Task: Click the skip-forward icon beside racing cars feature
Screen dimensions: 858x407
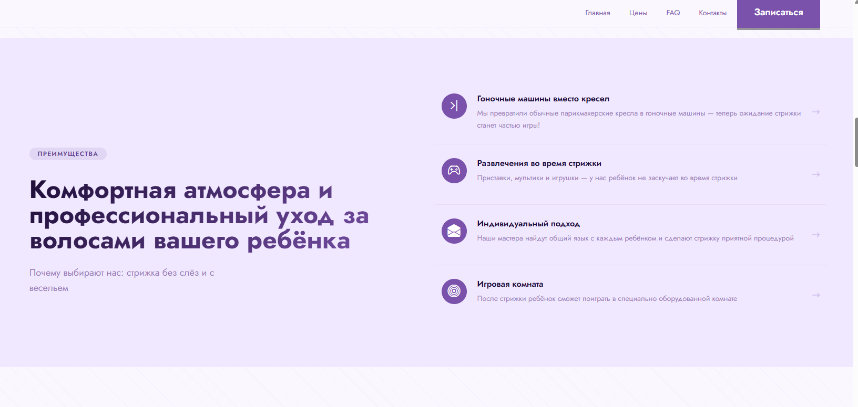Action: 454,106
